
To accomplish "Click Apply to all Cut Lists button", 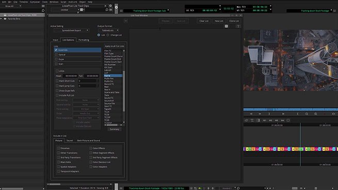I will [115, 46].
